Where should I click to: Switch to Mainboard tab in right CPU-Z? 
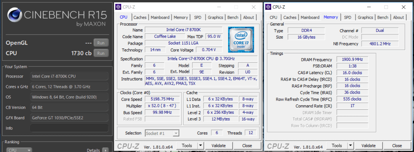[310, 17]
